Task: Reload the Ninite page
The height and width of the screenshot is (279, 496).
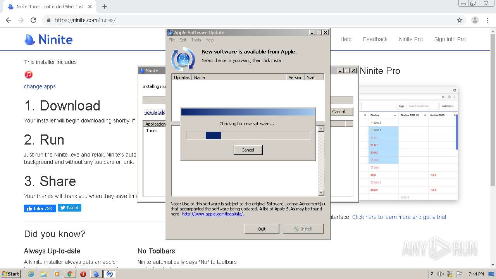Action: pyautogui.click(x=33, y=20)
